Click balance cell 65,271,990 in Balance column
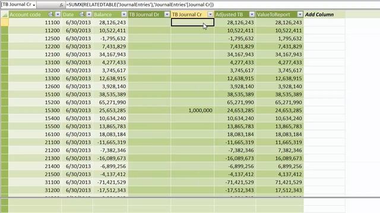380x213 pixels. pos(110,102)
